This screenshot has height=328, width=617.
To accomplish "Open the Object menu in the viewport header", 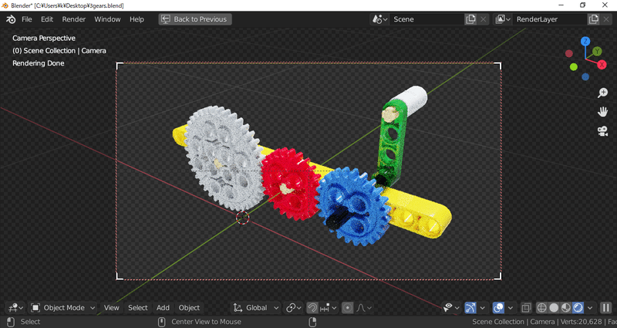I will point(189,308).
